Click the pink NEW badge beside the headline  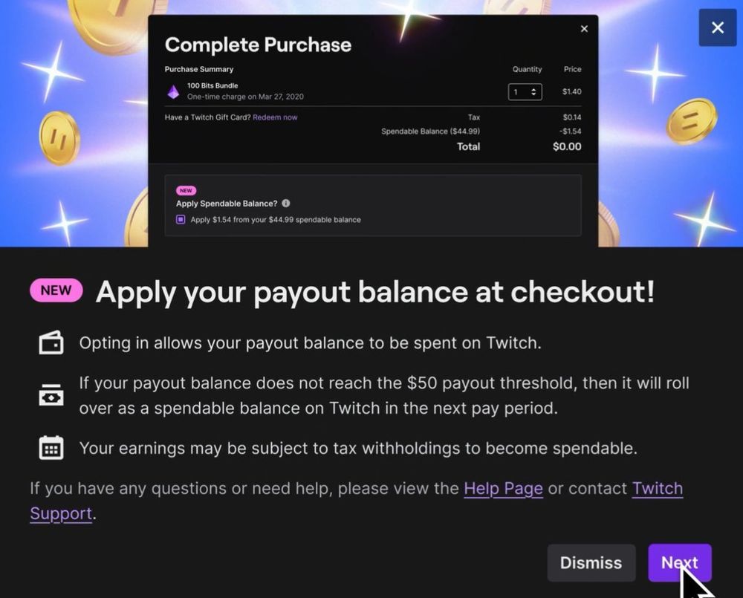(x=56, y=290)
